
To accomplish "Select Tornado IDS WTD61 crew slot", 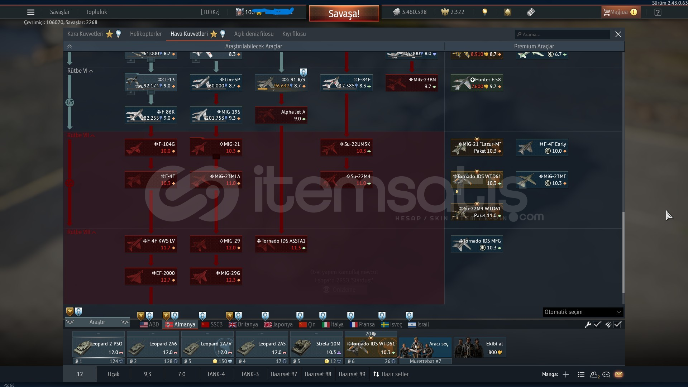I will 371,348.
